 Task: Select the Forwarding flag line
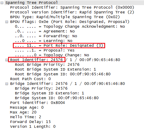(x=46, y=36)
